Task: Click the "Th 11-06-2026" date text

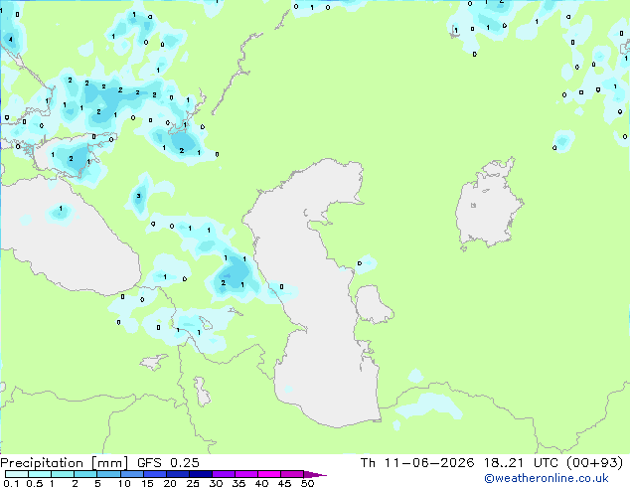Action: click(417, 463)
